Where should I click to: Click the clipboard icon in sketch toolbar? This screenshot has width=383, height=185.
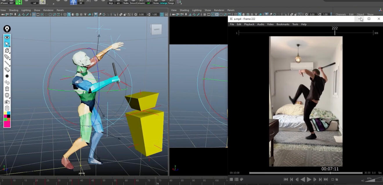click(7, 108)
